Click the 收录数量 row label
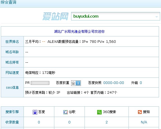This screenshot has width=161, height=129. pos(12,122)
